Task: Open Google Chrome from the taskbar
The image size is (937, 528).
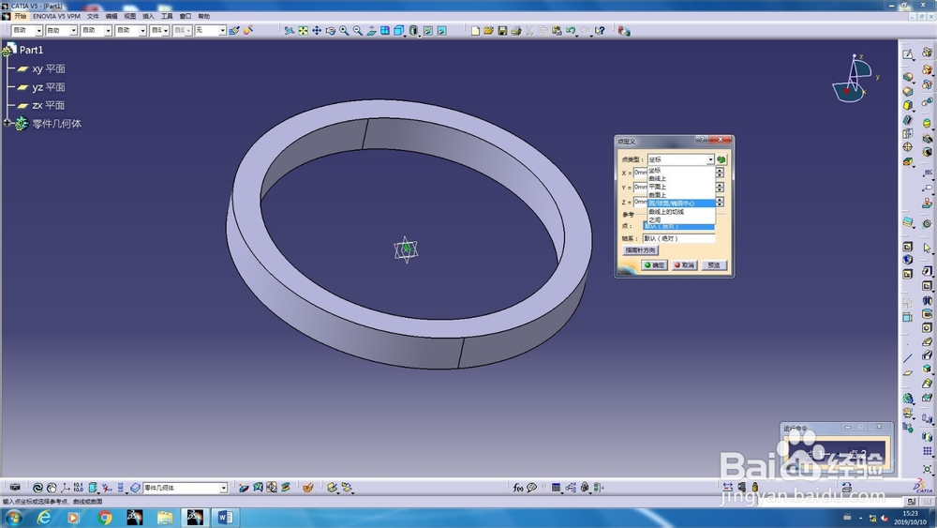Action: coord(105,518)
